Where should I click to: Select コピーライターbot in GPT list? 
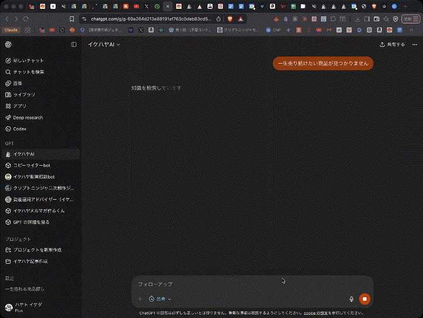[x=32, y=165]
